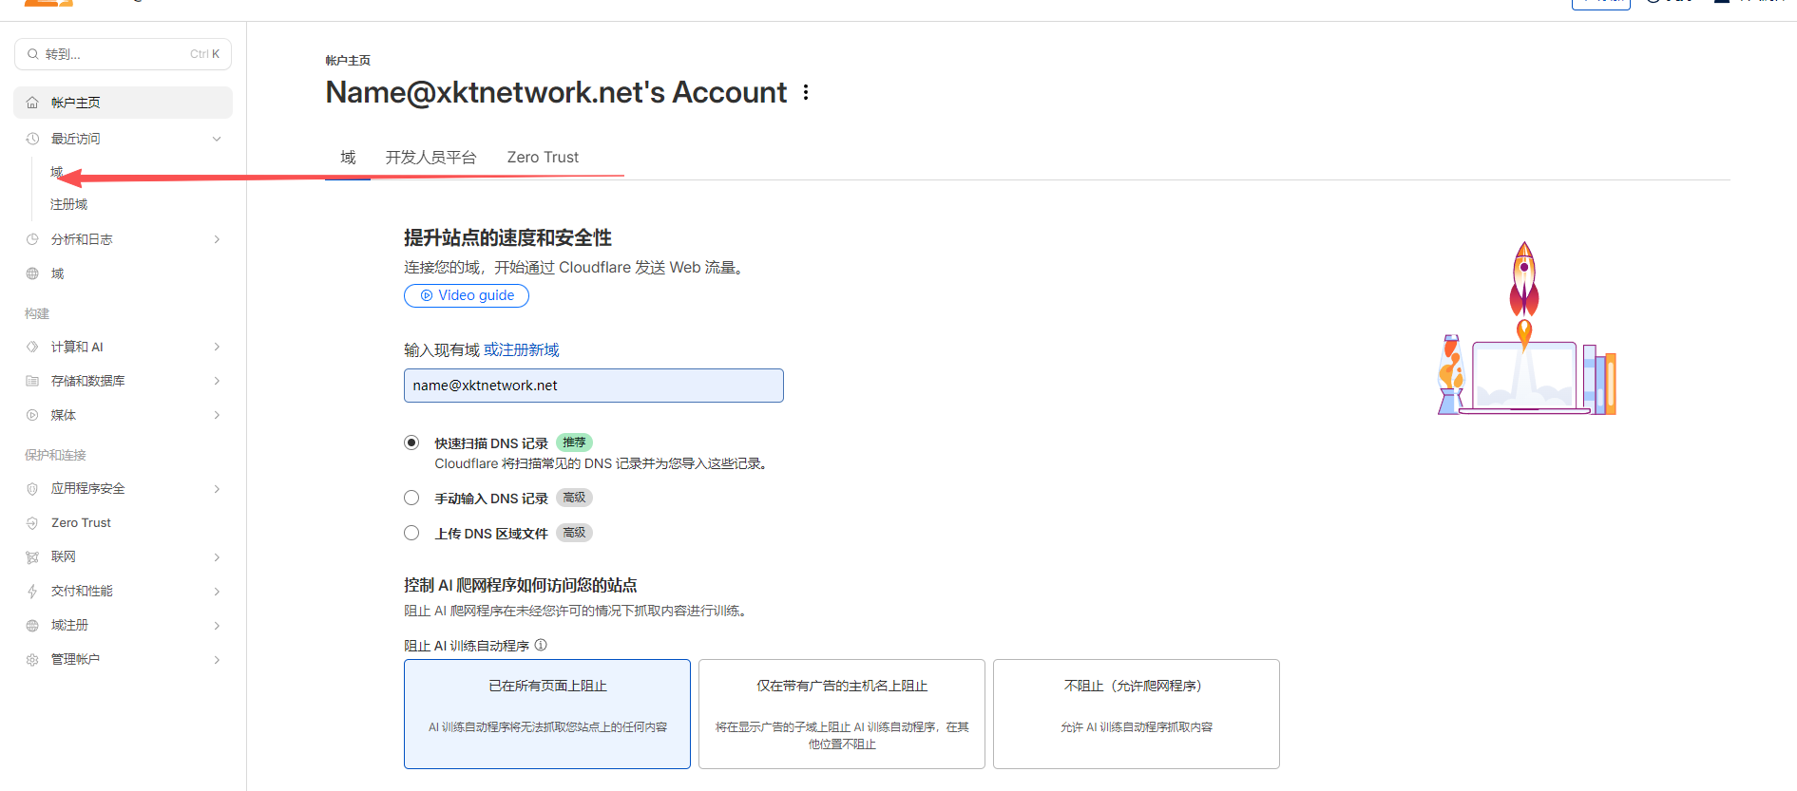Click the globe icon next to 域

32,273
